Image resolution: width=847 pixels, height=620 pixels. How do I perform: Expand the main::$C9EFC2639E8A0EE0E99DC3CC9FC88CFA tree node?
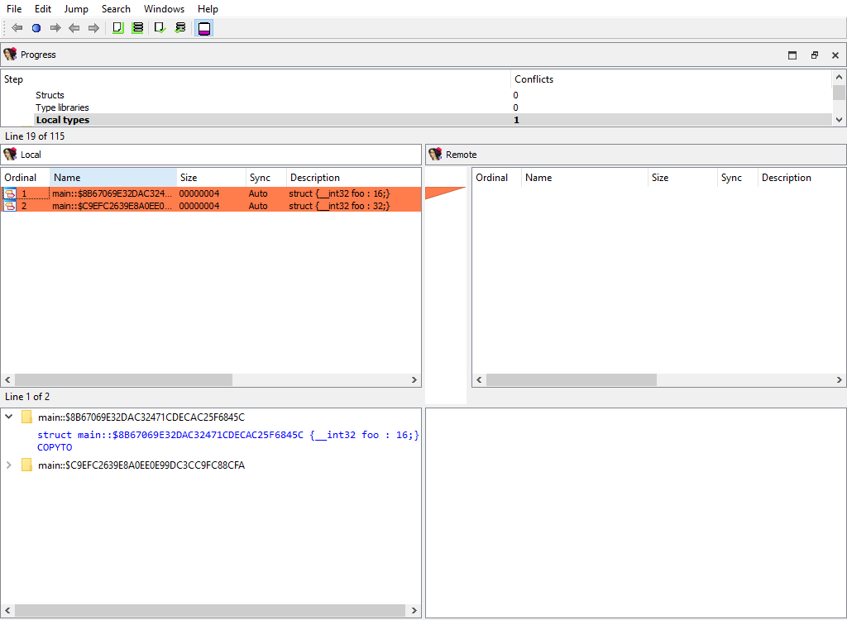tap(9, 465)
